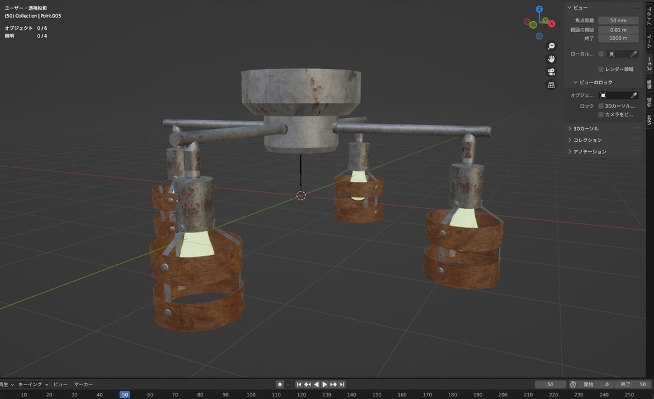Click the ローカル camera object field
The image size is (654, 399).
(x=623, y=54)
